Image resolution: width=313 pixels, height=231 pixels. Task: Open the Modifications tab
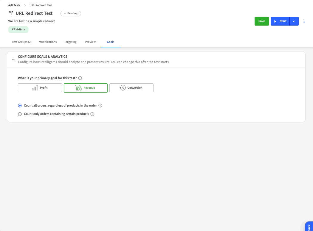tap(48, 42)
